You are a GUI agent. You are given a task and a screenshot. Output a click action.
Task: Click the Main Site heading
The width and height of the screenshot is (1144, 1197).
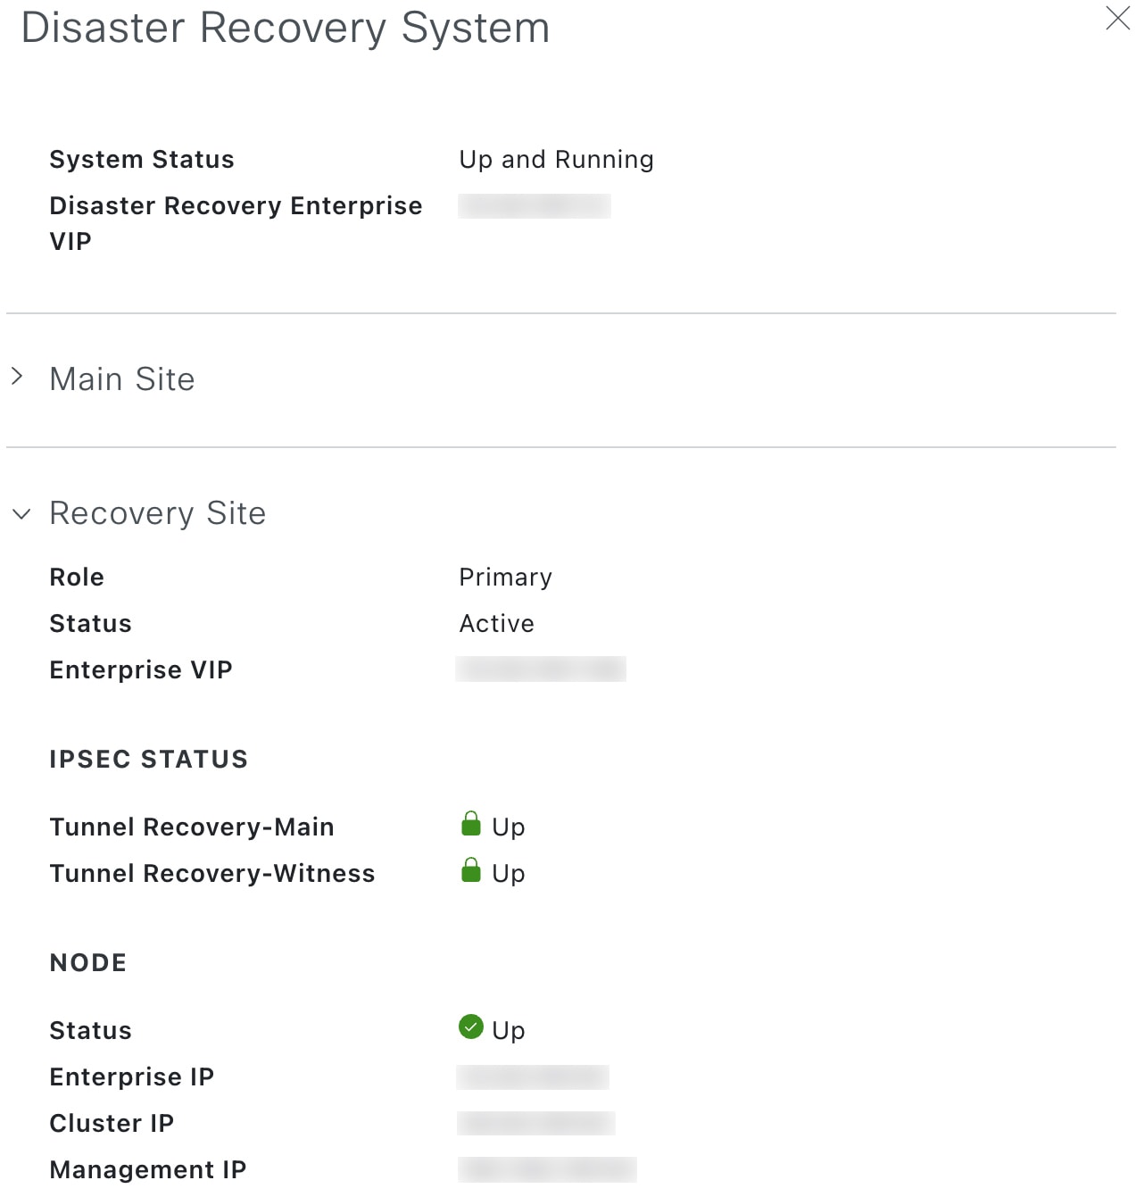[122, 379]
